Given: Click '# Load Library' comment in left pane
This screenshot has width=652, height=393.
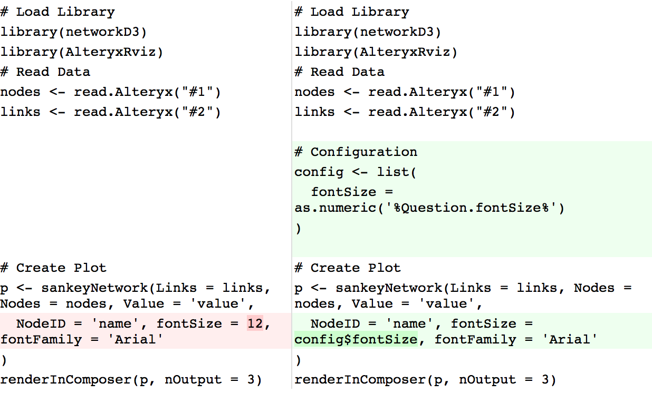Looking at the screenshot, I should coord(57,12).
